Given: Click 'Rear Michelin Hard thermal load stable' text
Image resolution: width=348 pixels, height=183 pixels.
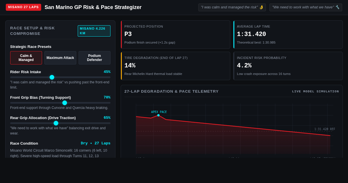Looking at the screenshot, I should point(153,74).
